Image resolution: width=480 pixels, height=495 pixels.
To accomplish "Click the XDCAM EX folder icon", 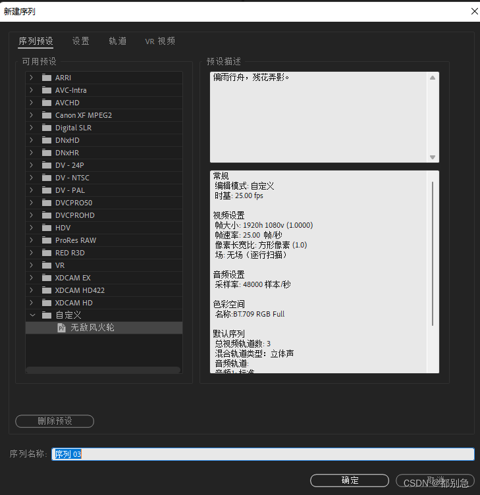I will (x=47, y=278).
